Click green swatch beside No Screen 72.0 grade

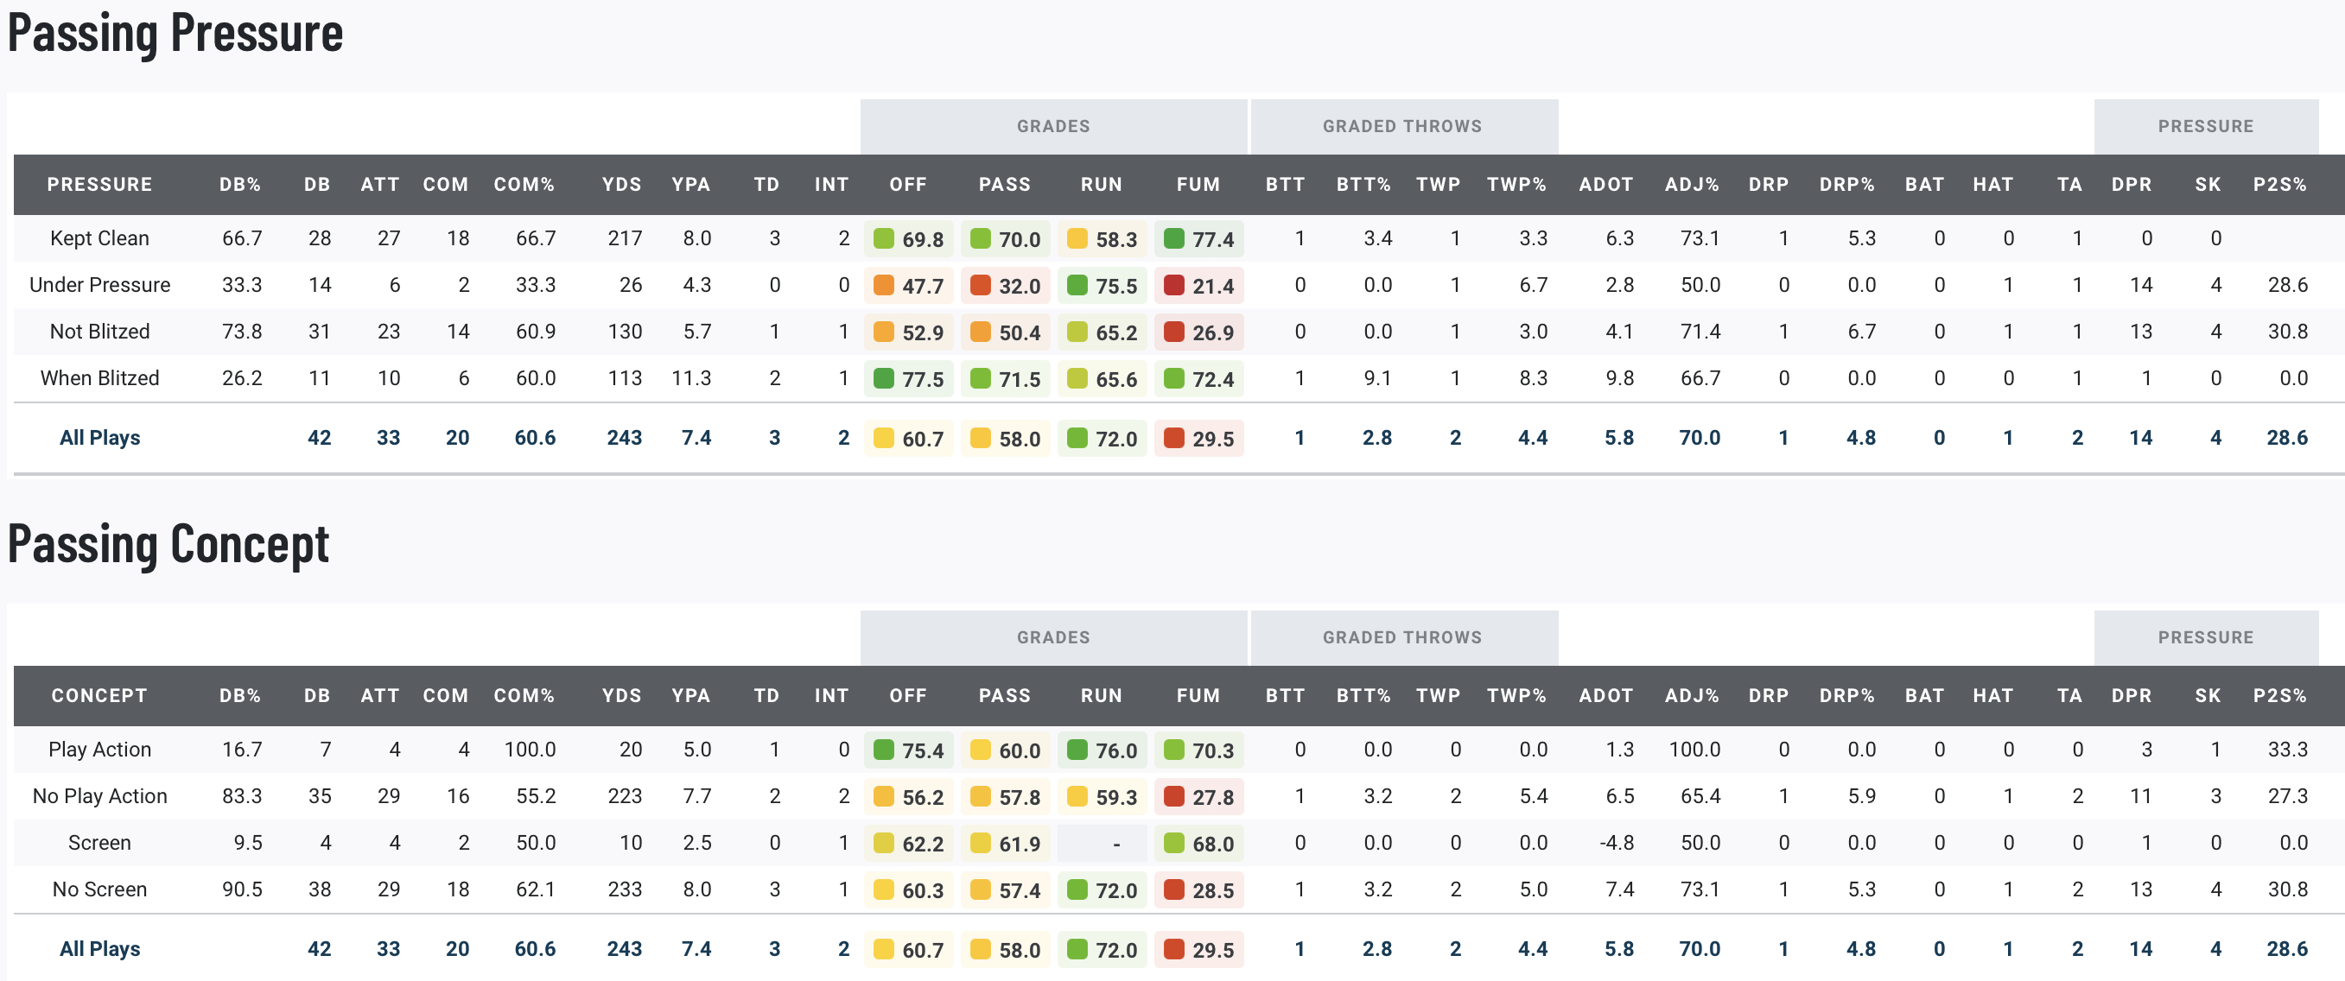coord(1077,890)
